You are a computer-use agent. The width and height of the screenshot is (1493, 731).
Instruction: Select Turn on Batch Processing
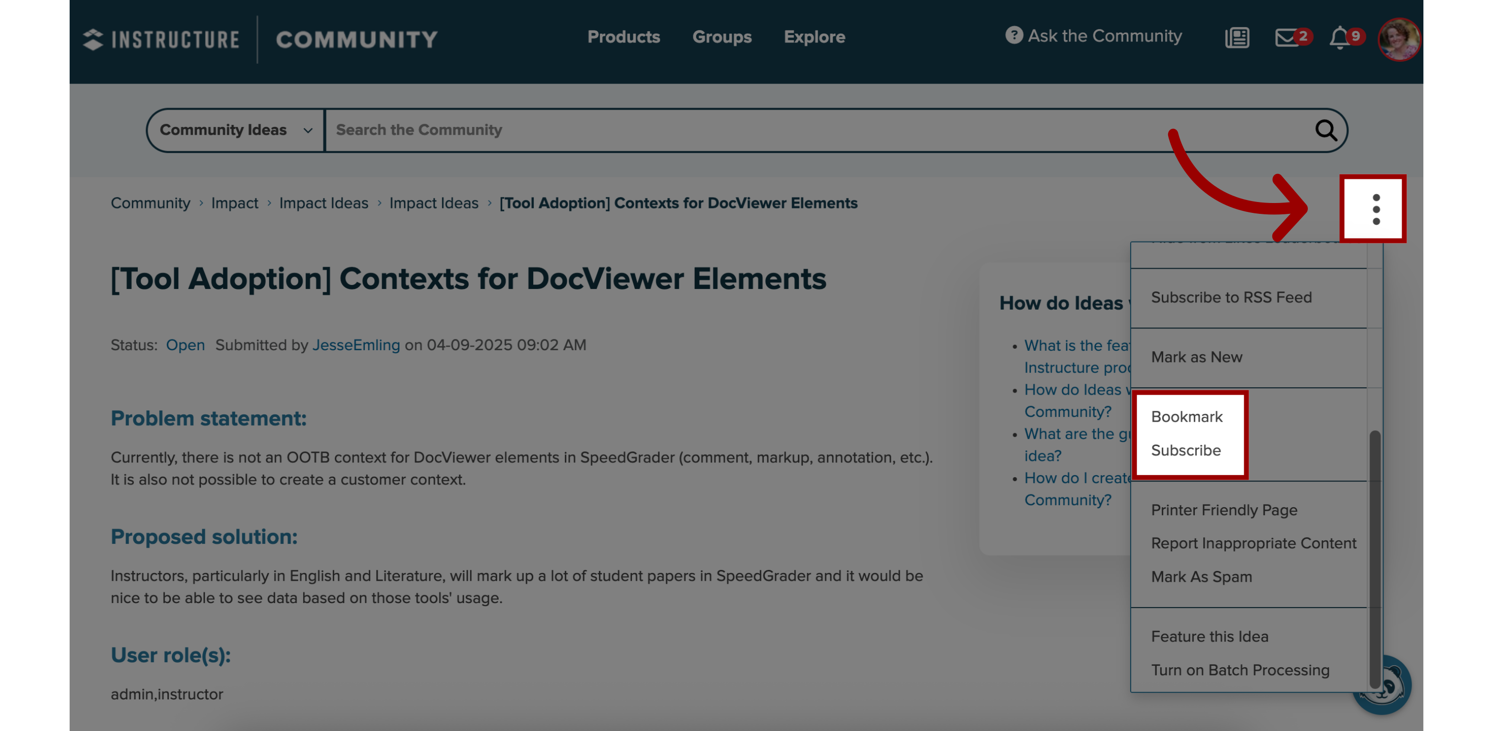coord(1240,670)
